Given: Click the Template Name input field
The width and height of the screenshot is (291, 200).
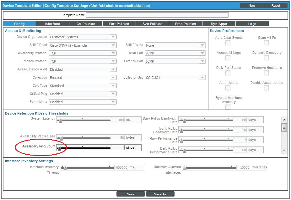Looking at the screenshot, I should coord(157,15).
